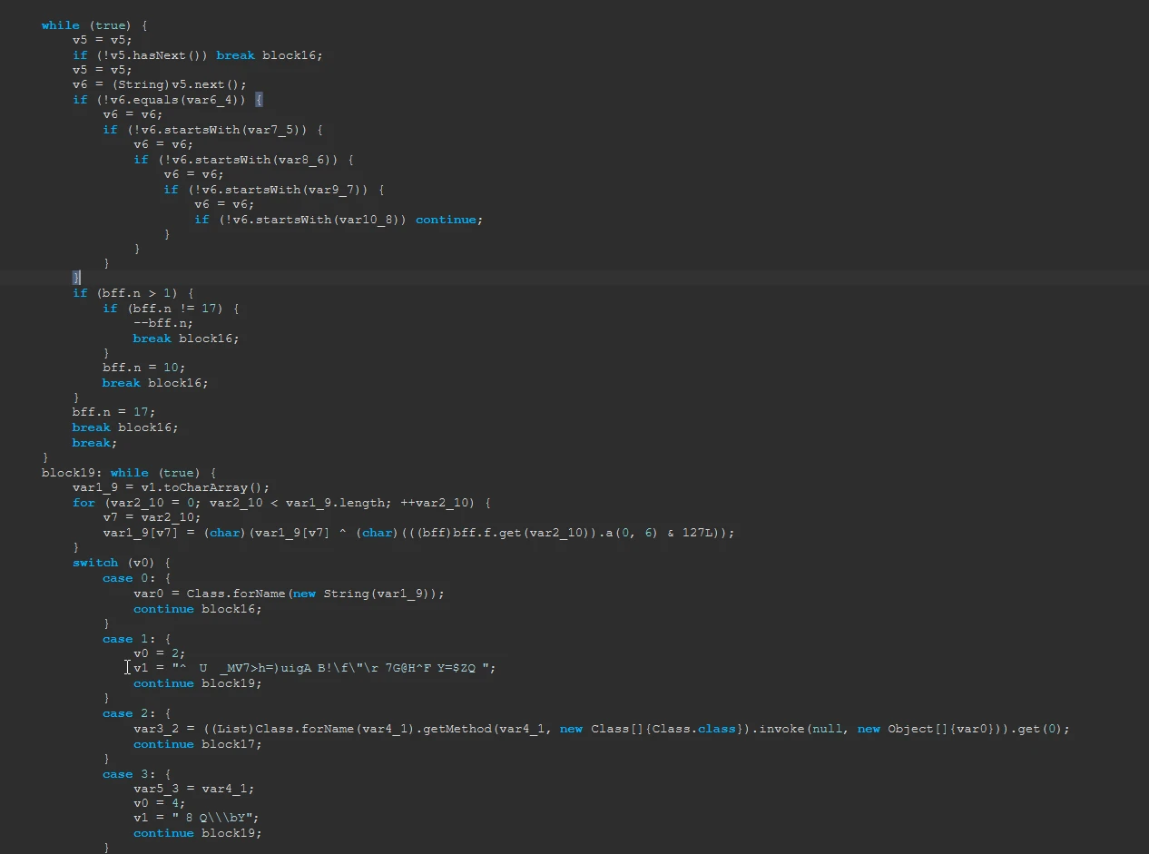Click the 'case 1: {' label
This screenshot has width=1149, height=854.
point(136,639)
